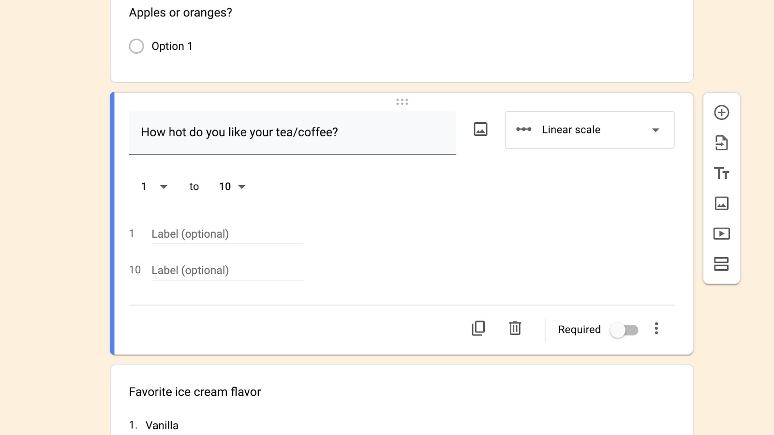
Task: Click the Add section icon
Action: coord(721,264)
